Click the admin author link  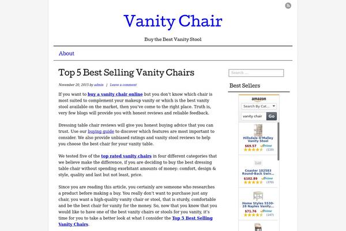(x=99, y=85)
